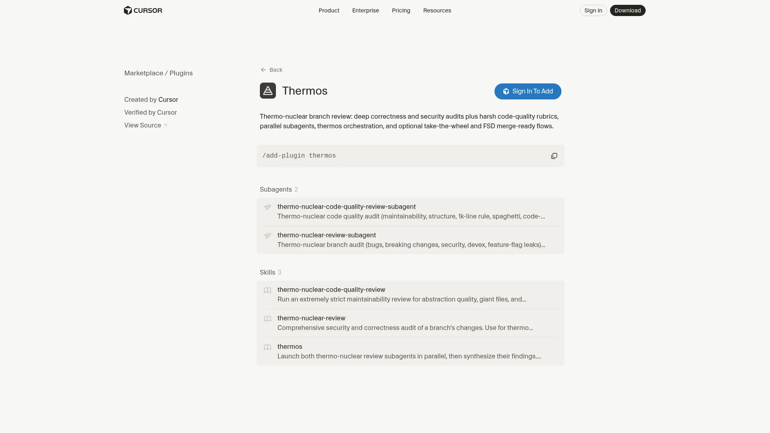This screenshot has width=770, height=433.
Task: Click the Skills section heading
Action: point(267,272)
